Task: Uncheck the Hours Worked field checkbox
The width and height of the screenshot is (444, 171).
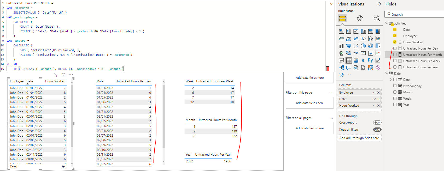Action: pos(395,42)
